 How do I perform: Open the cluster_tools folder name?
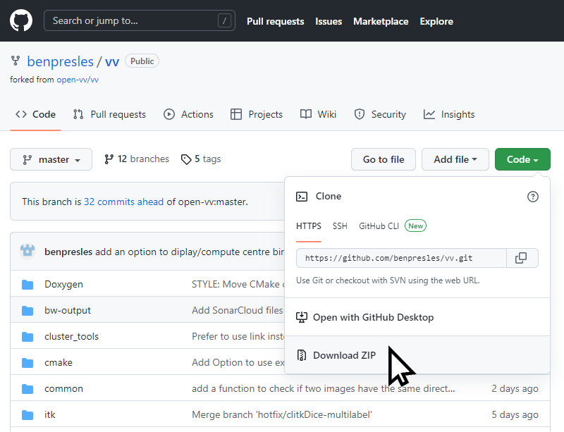tap(72, 336)
